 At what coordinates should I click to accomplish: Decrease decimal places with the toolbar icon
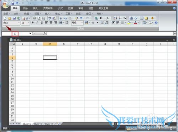(106, 22)
